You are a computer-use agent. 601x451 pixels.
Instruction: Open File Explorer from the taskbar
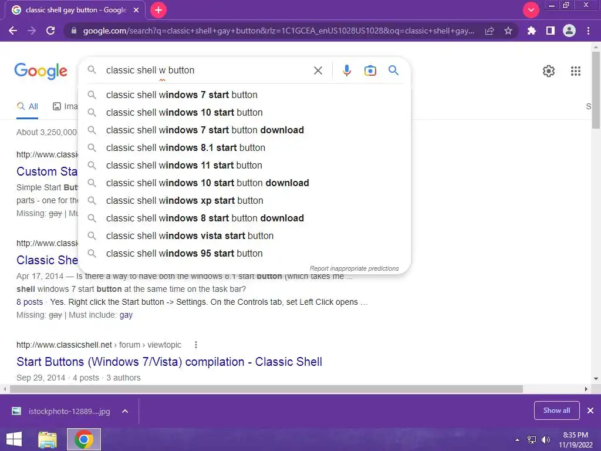(x=48, y=439)
